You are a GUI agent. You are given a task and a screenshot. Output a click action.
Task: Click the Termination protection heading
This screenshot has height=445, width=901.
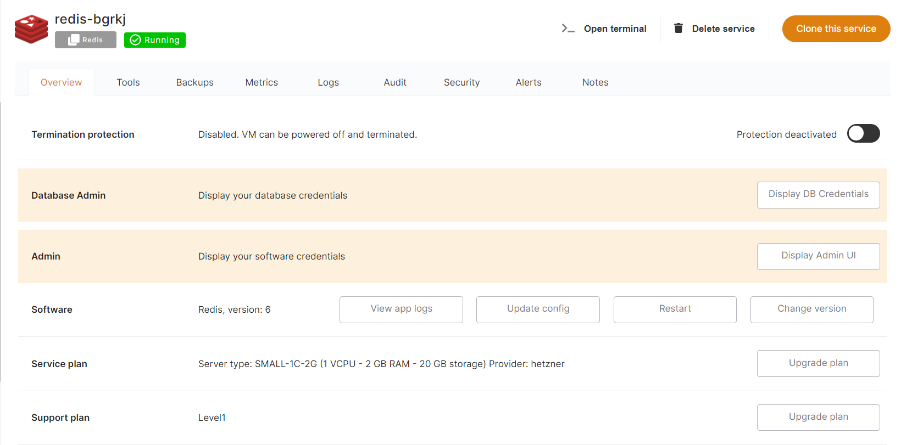click(83, 134)
